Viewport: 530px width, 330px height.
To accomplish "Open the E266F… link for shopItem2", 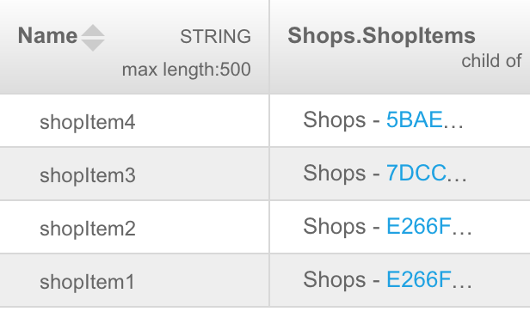I will tap(429, 226).
